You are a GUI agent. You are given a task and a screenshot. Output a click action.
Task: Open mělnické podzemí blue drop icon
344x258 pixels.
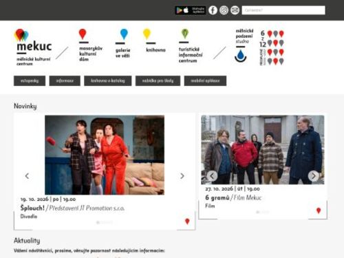(x=240, y=56)
